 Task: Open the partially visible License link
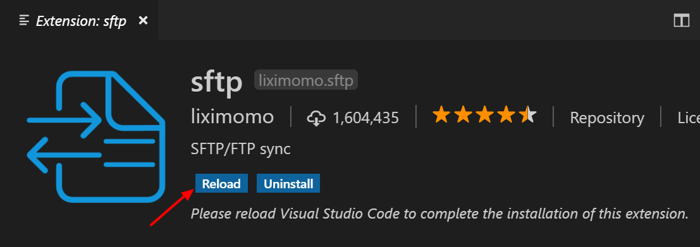(x=689, y=117)
